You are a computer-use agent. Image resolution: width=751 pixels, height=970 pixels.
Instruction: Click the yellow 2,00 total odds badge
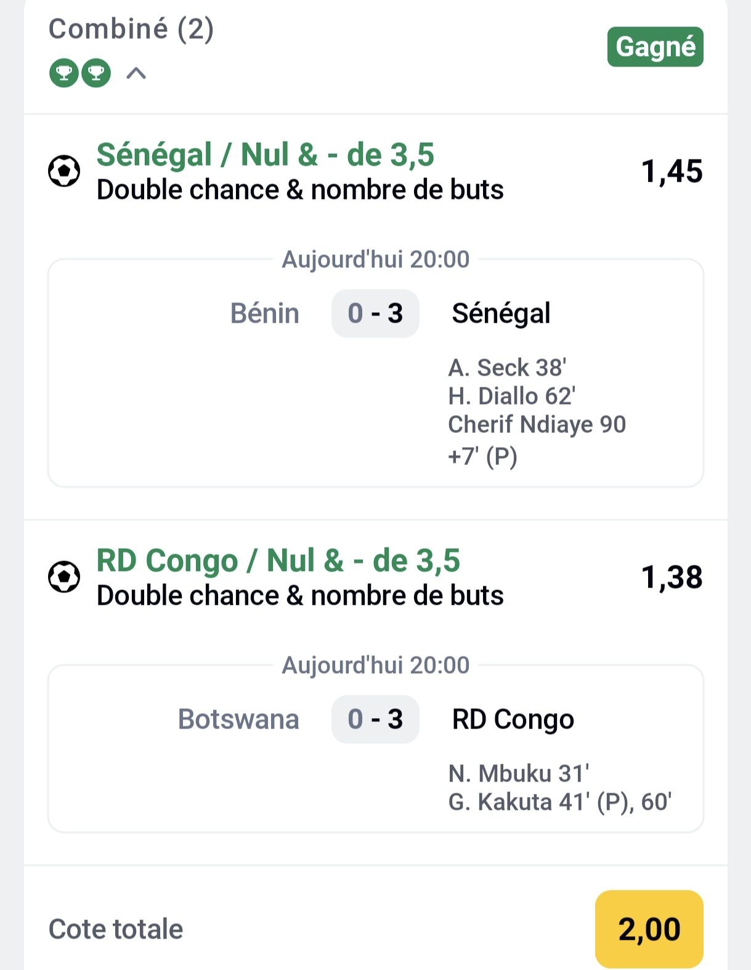pyautogui.click(x=649, y=929)
